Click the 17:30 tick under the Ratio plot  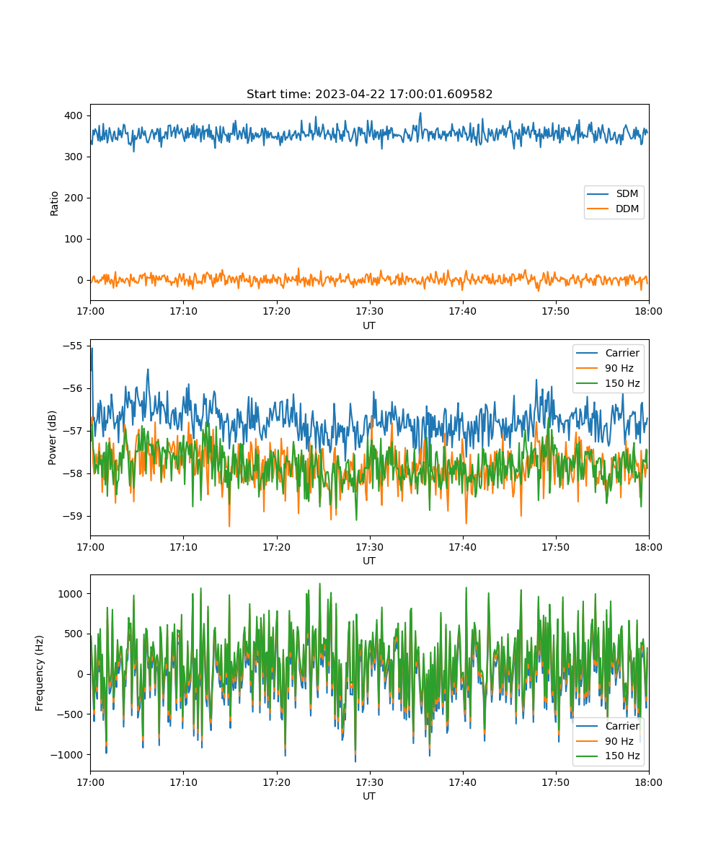coord(369,311)
